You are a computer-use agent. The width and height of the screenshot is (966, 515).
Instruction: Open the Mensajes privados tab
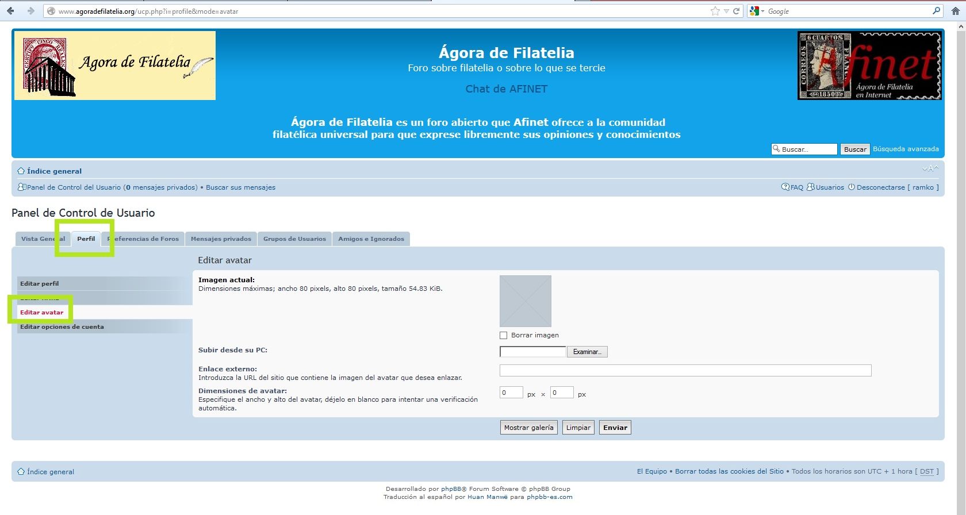(x=221, y=239)
